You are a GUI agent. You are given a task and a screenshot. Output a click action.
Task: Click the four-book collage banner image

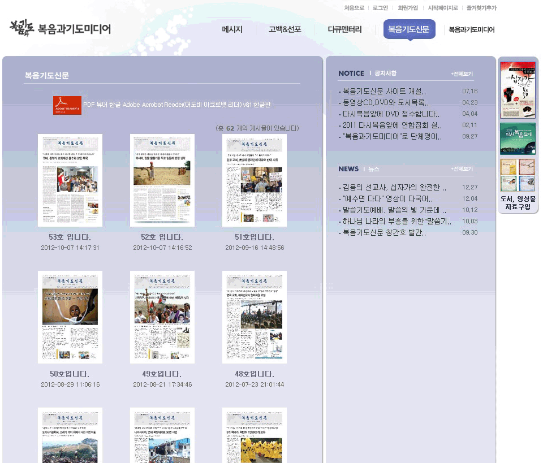point(518,175)
